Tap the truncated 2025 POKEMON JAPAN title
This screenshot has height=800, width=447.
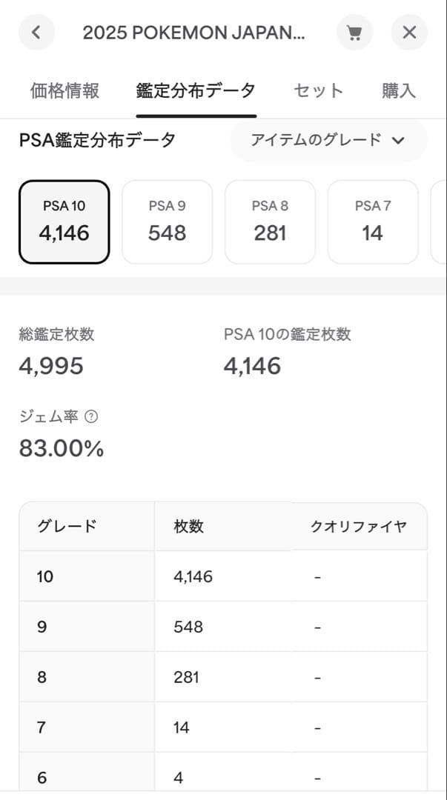tap(195, 32)
